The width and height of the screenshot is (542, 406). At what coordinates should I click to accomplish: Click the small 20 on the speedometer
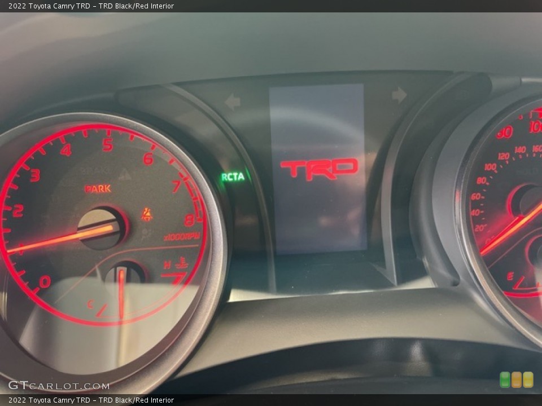click(479, 228)
